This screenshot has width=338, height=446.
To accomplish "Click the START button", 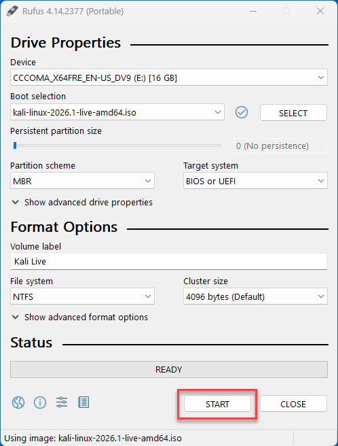I will click(217, 404).
